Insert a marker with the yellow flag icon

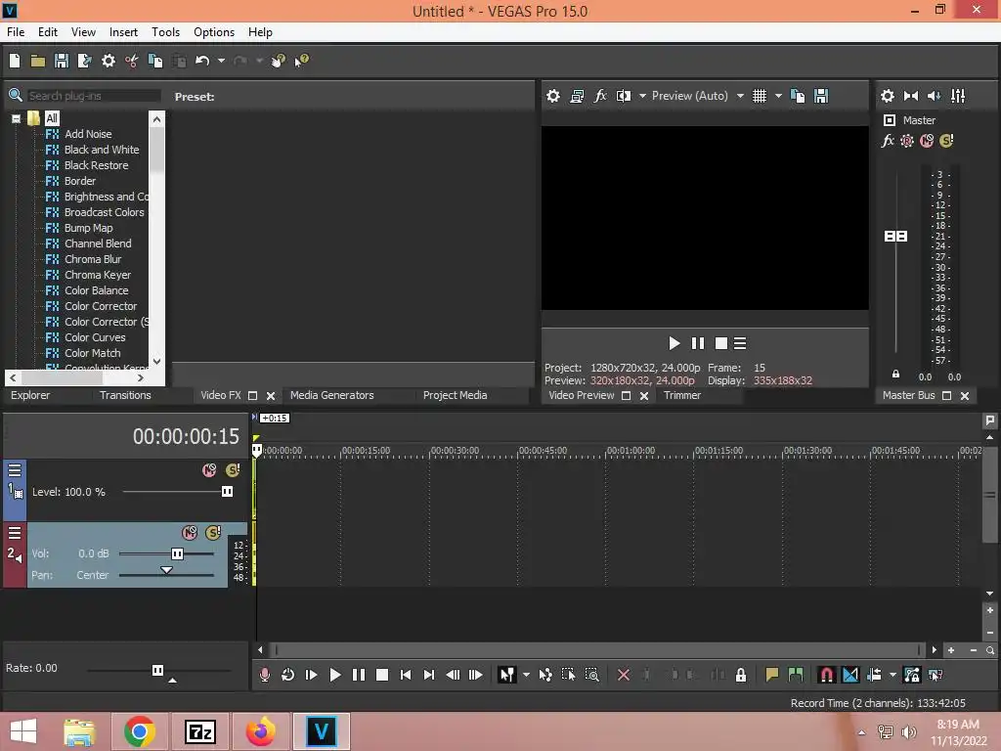pyautogui.click(x=772, y=675)
